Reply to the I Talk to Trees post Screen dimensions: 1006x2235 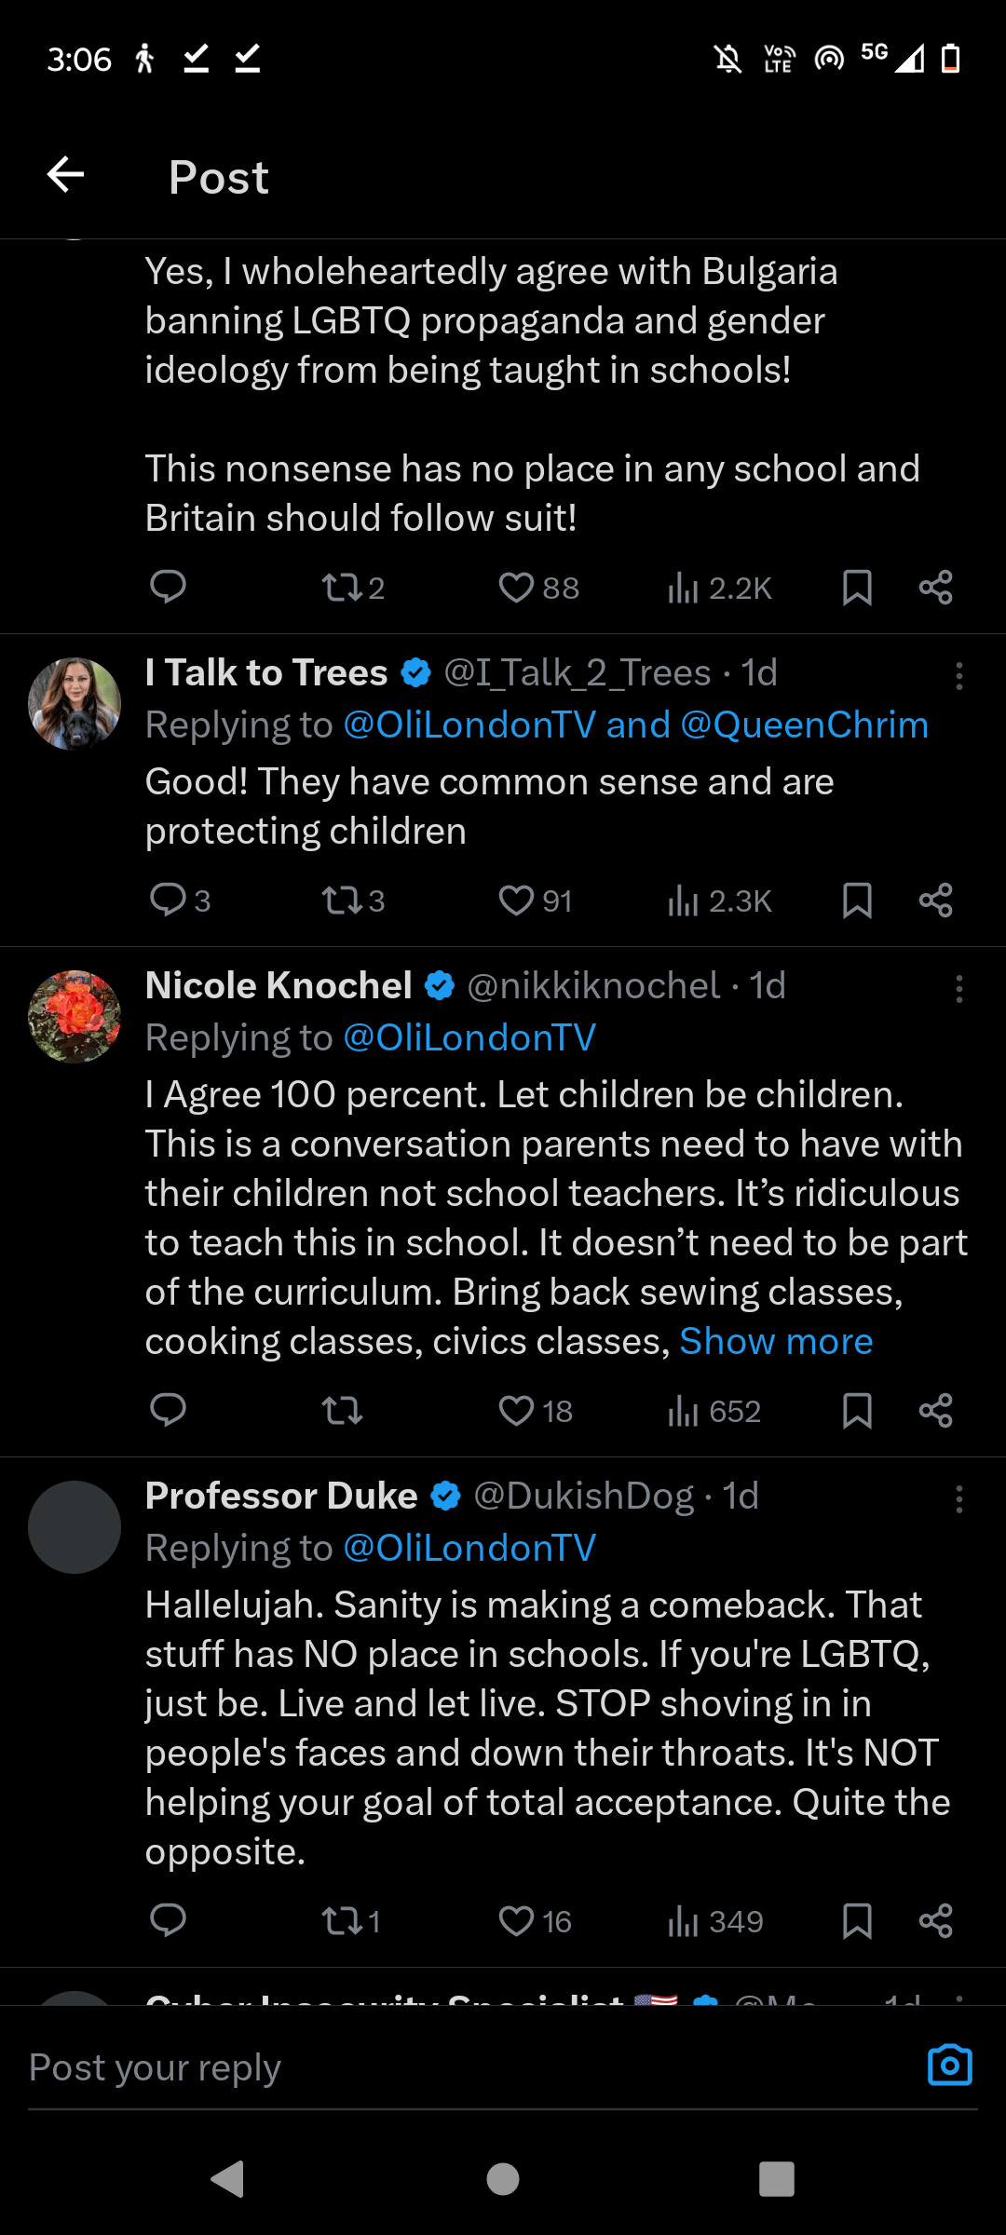[180, 901]
